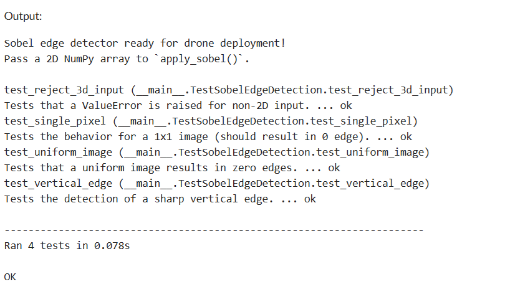Select the test_uniform_image test name line

point(217,153)
